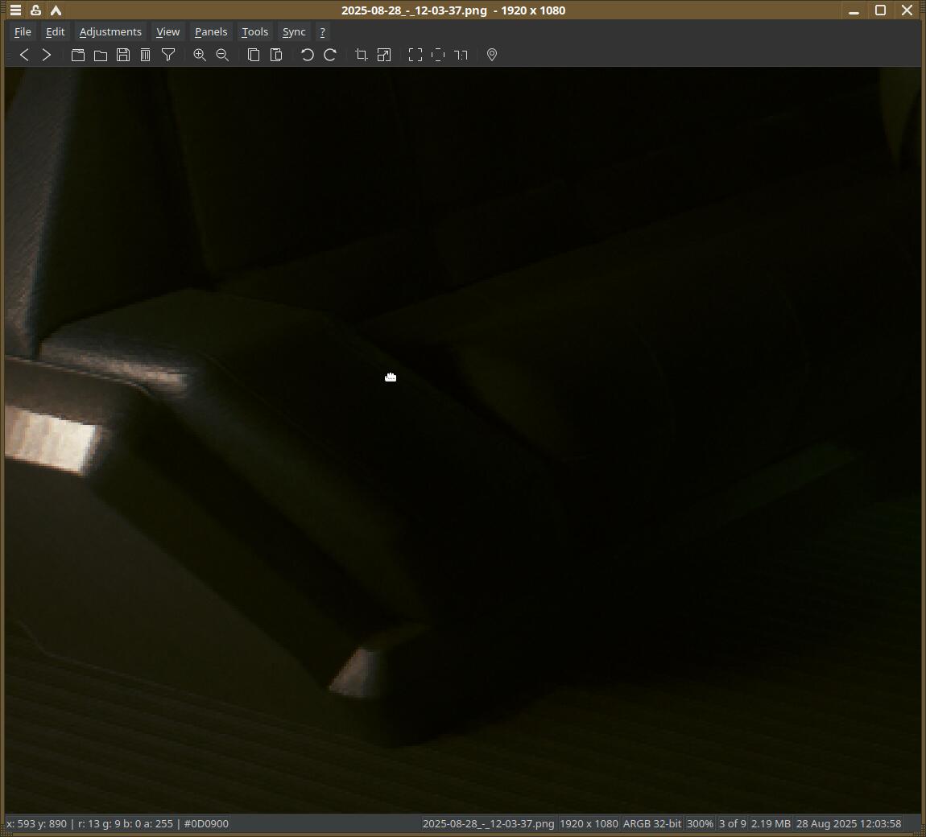Screen dimensions: 926x837
Task: Open the Edit menu
Action: [56, 32]
